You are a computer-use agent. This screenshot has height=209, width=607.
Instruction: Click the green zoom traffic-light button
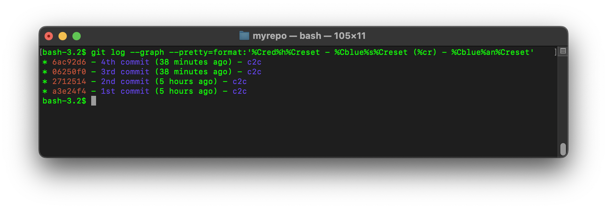tap(77, 36)
